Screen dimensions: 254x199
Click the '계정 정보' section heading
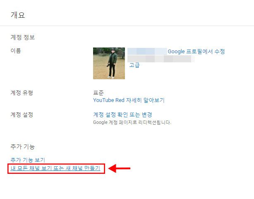[22, 37]
